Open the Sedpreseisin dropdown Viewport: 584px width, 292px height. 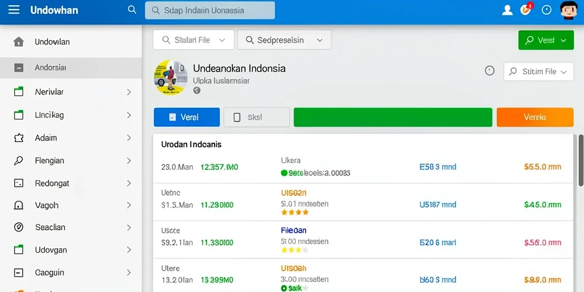click(x=284, y=40)
